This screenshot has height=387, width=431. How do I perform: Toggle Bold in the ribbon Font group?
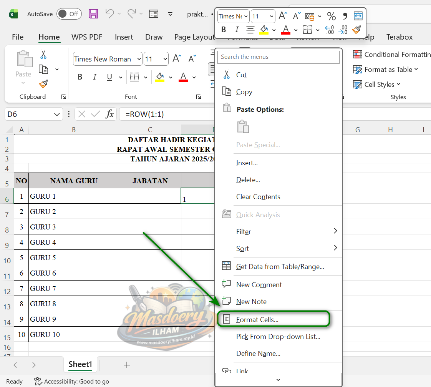click(80, 77)
